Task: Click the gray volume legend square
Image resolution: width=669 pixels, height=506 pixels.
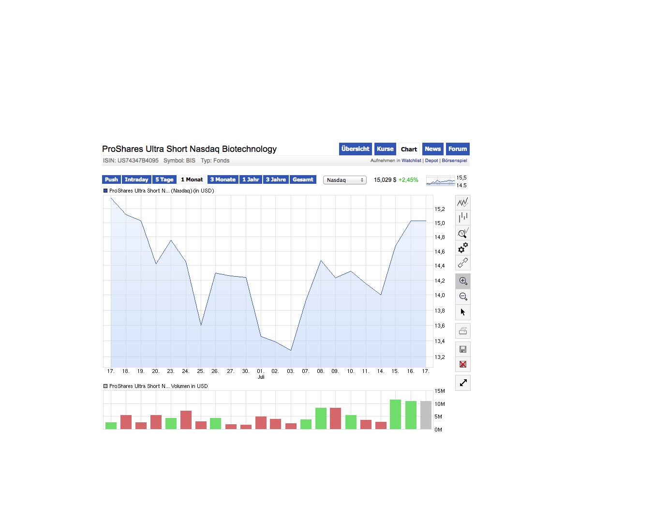Action: (105, 386)
